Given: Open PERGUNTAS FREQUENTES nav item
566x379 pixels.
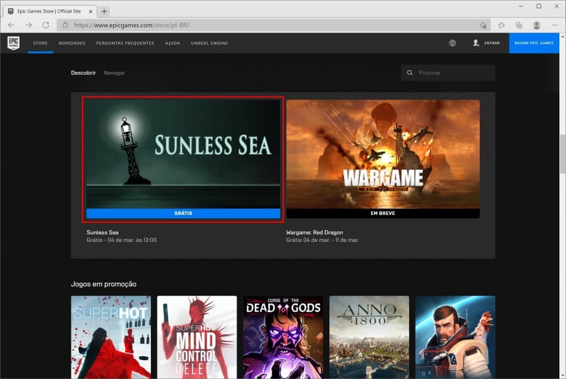Looking at the screenshot, I should [125, 43].
